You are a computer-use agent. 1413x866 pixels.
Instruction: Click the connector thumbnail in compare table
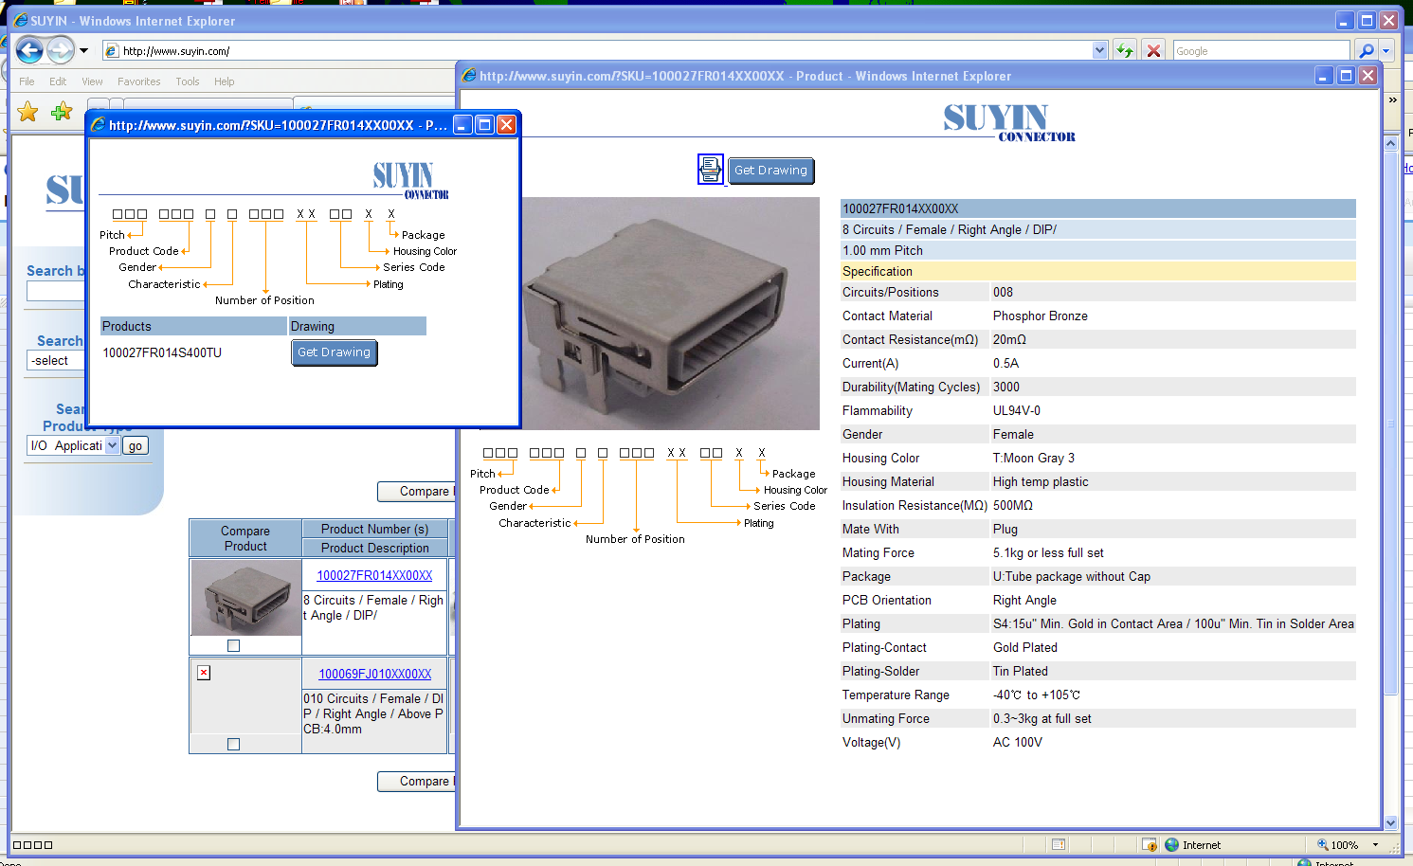click(246, 598)
